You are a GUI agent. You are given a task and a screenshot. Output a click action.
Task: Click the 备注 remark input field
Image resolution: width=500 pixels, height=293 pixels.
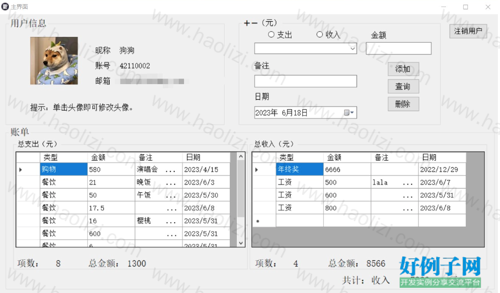305,81
